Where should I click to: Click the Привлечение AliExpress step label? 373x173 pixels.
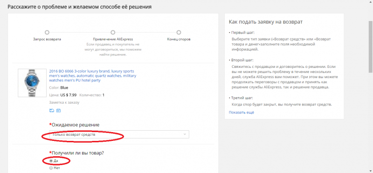113,40
